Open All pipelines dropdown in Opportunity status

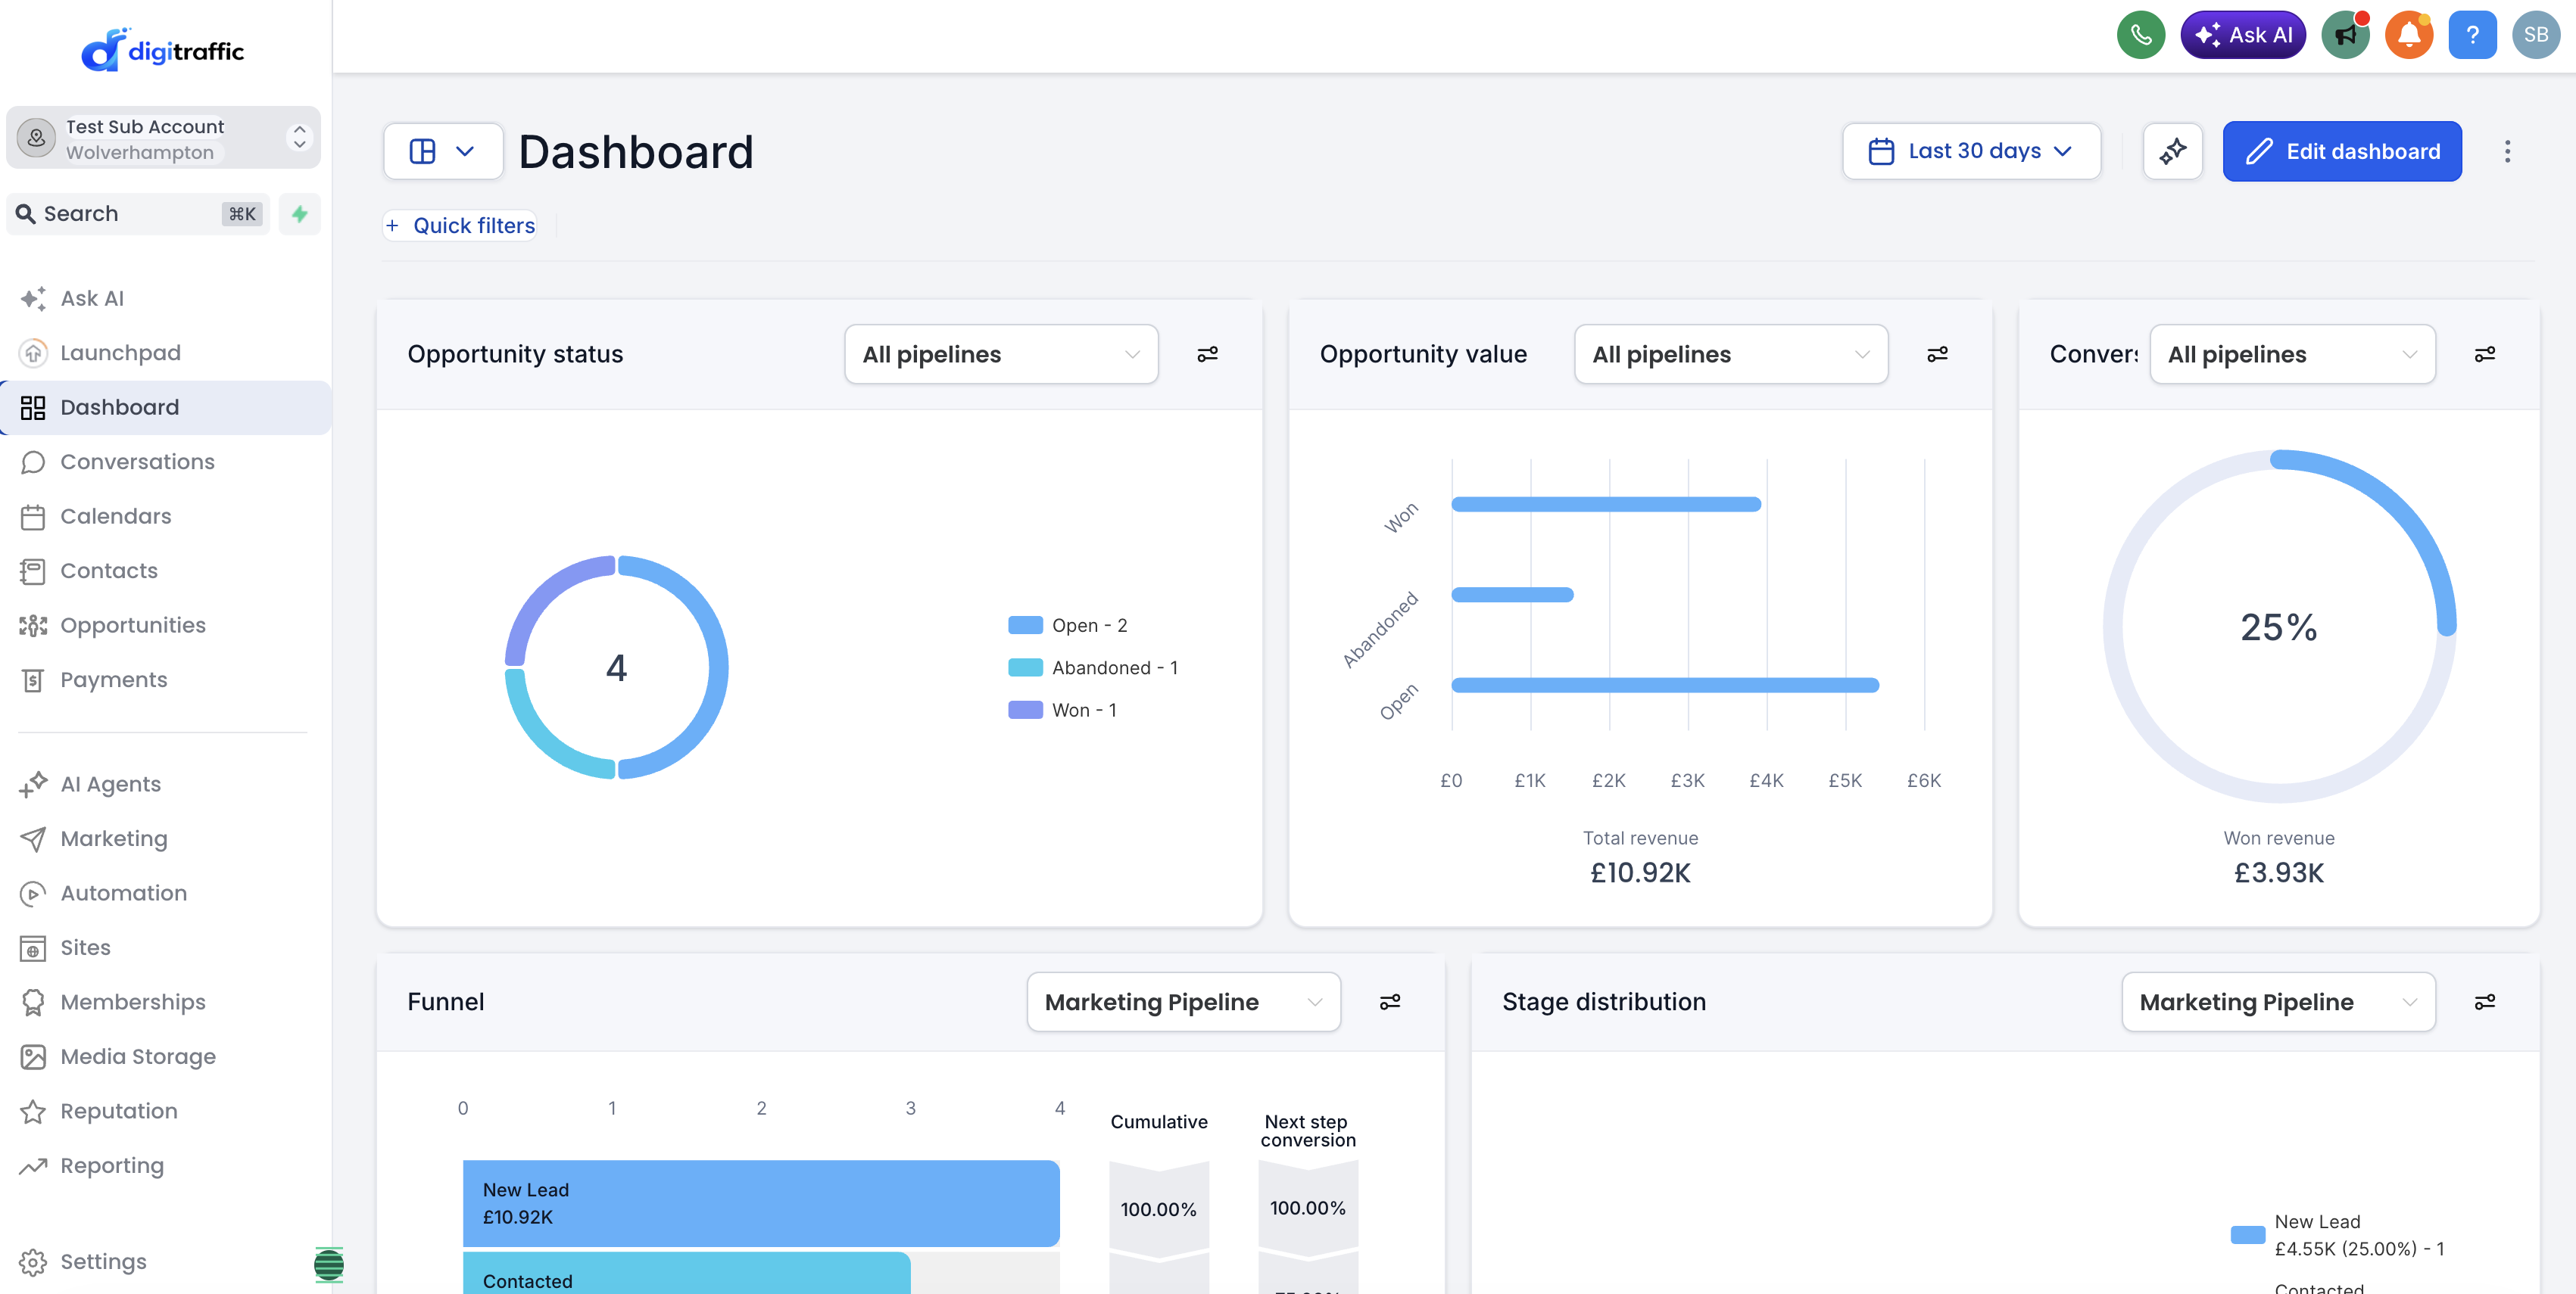[x=1001, y=353]
